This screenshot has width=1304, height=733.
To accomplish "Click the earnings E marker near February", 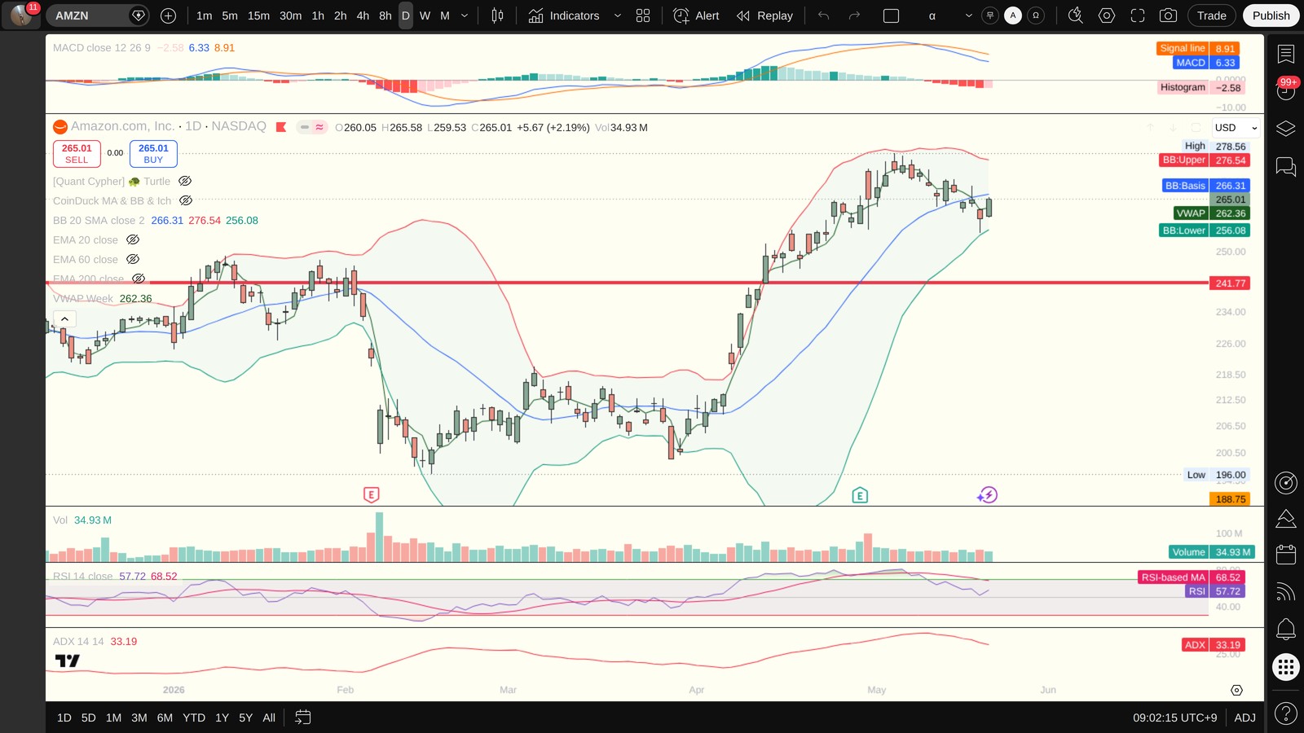I will pos(371,494).
